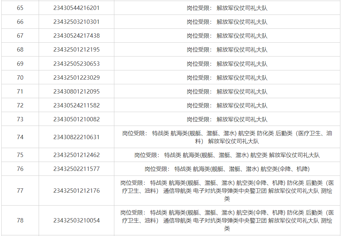Click ID 23432501212195
This screenshot has height=236, width=341.
coord(76,50)
